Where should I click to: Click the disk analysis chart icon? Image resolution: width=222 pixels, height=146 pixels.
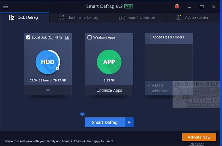coord(67,37)
